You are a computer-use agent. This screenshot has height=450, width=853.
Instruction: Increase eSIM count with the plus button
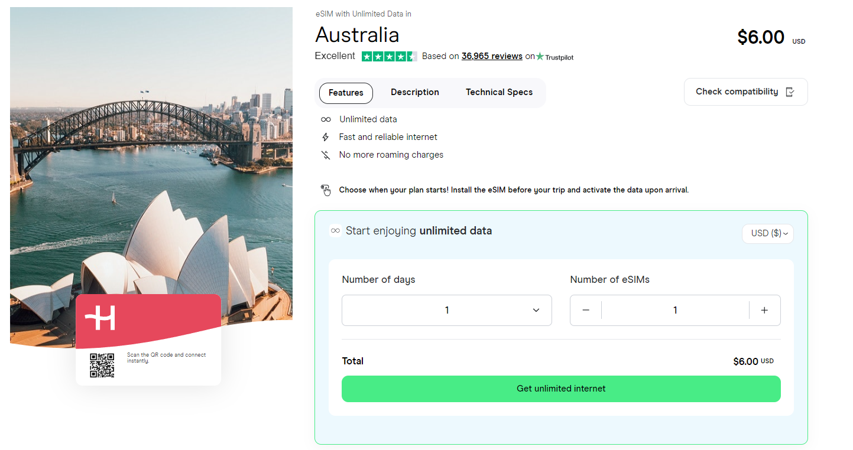pos(764,310)
